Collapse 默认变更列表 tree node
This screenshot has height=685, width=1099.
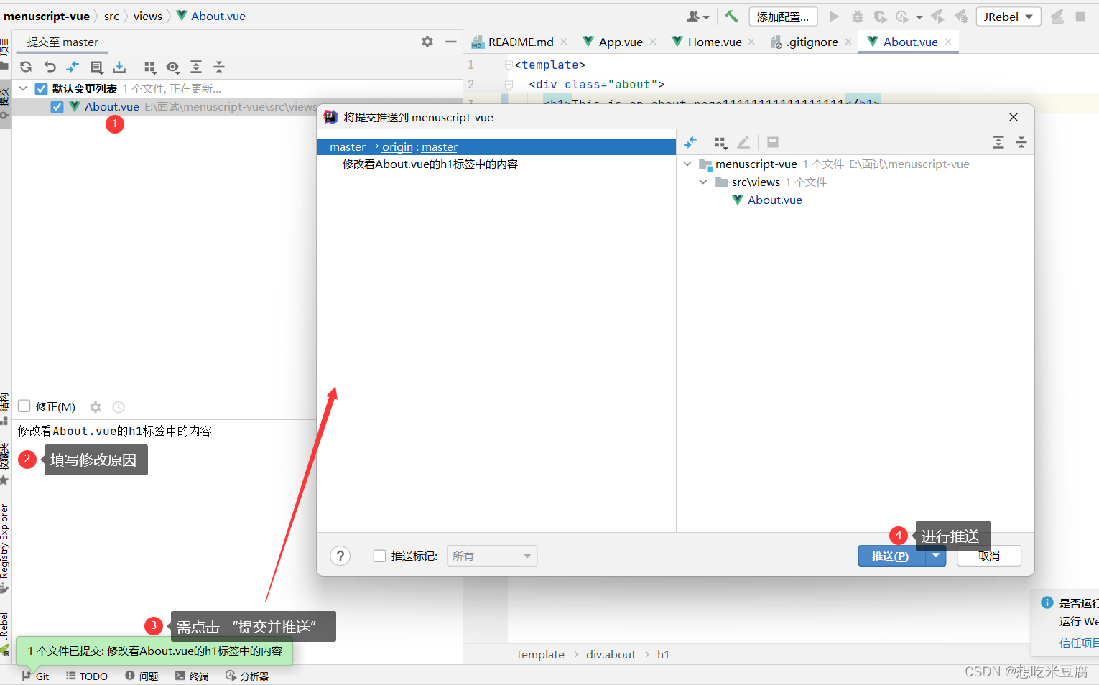(22, 88)
